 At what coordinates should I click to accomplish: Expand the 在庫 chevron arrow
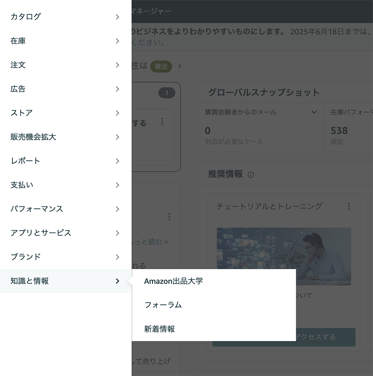[117, 41]
